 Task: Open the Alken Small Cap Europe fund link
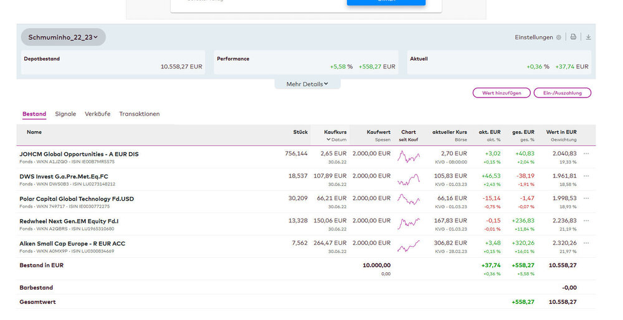coord(72,244)
